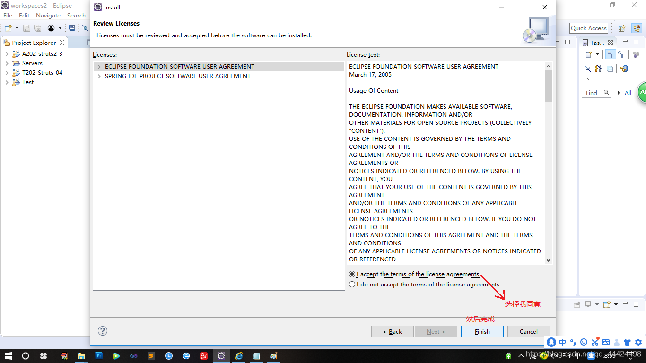Select the Servers folder in Project Explorer
646x363 pixels.
32,63
